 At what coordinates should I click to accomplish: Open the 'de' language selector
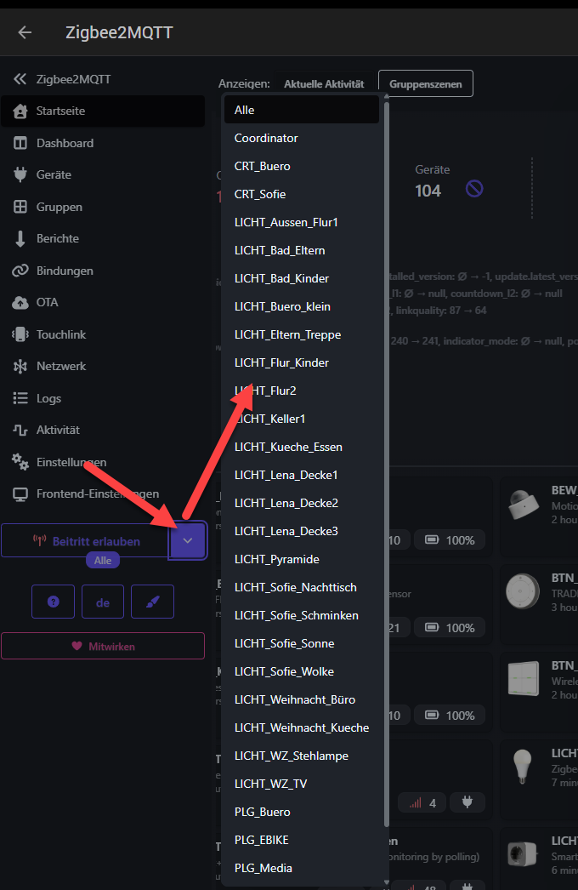[x=103, y=602]
